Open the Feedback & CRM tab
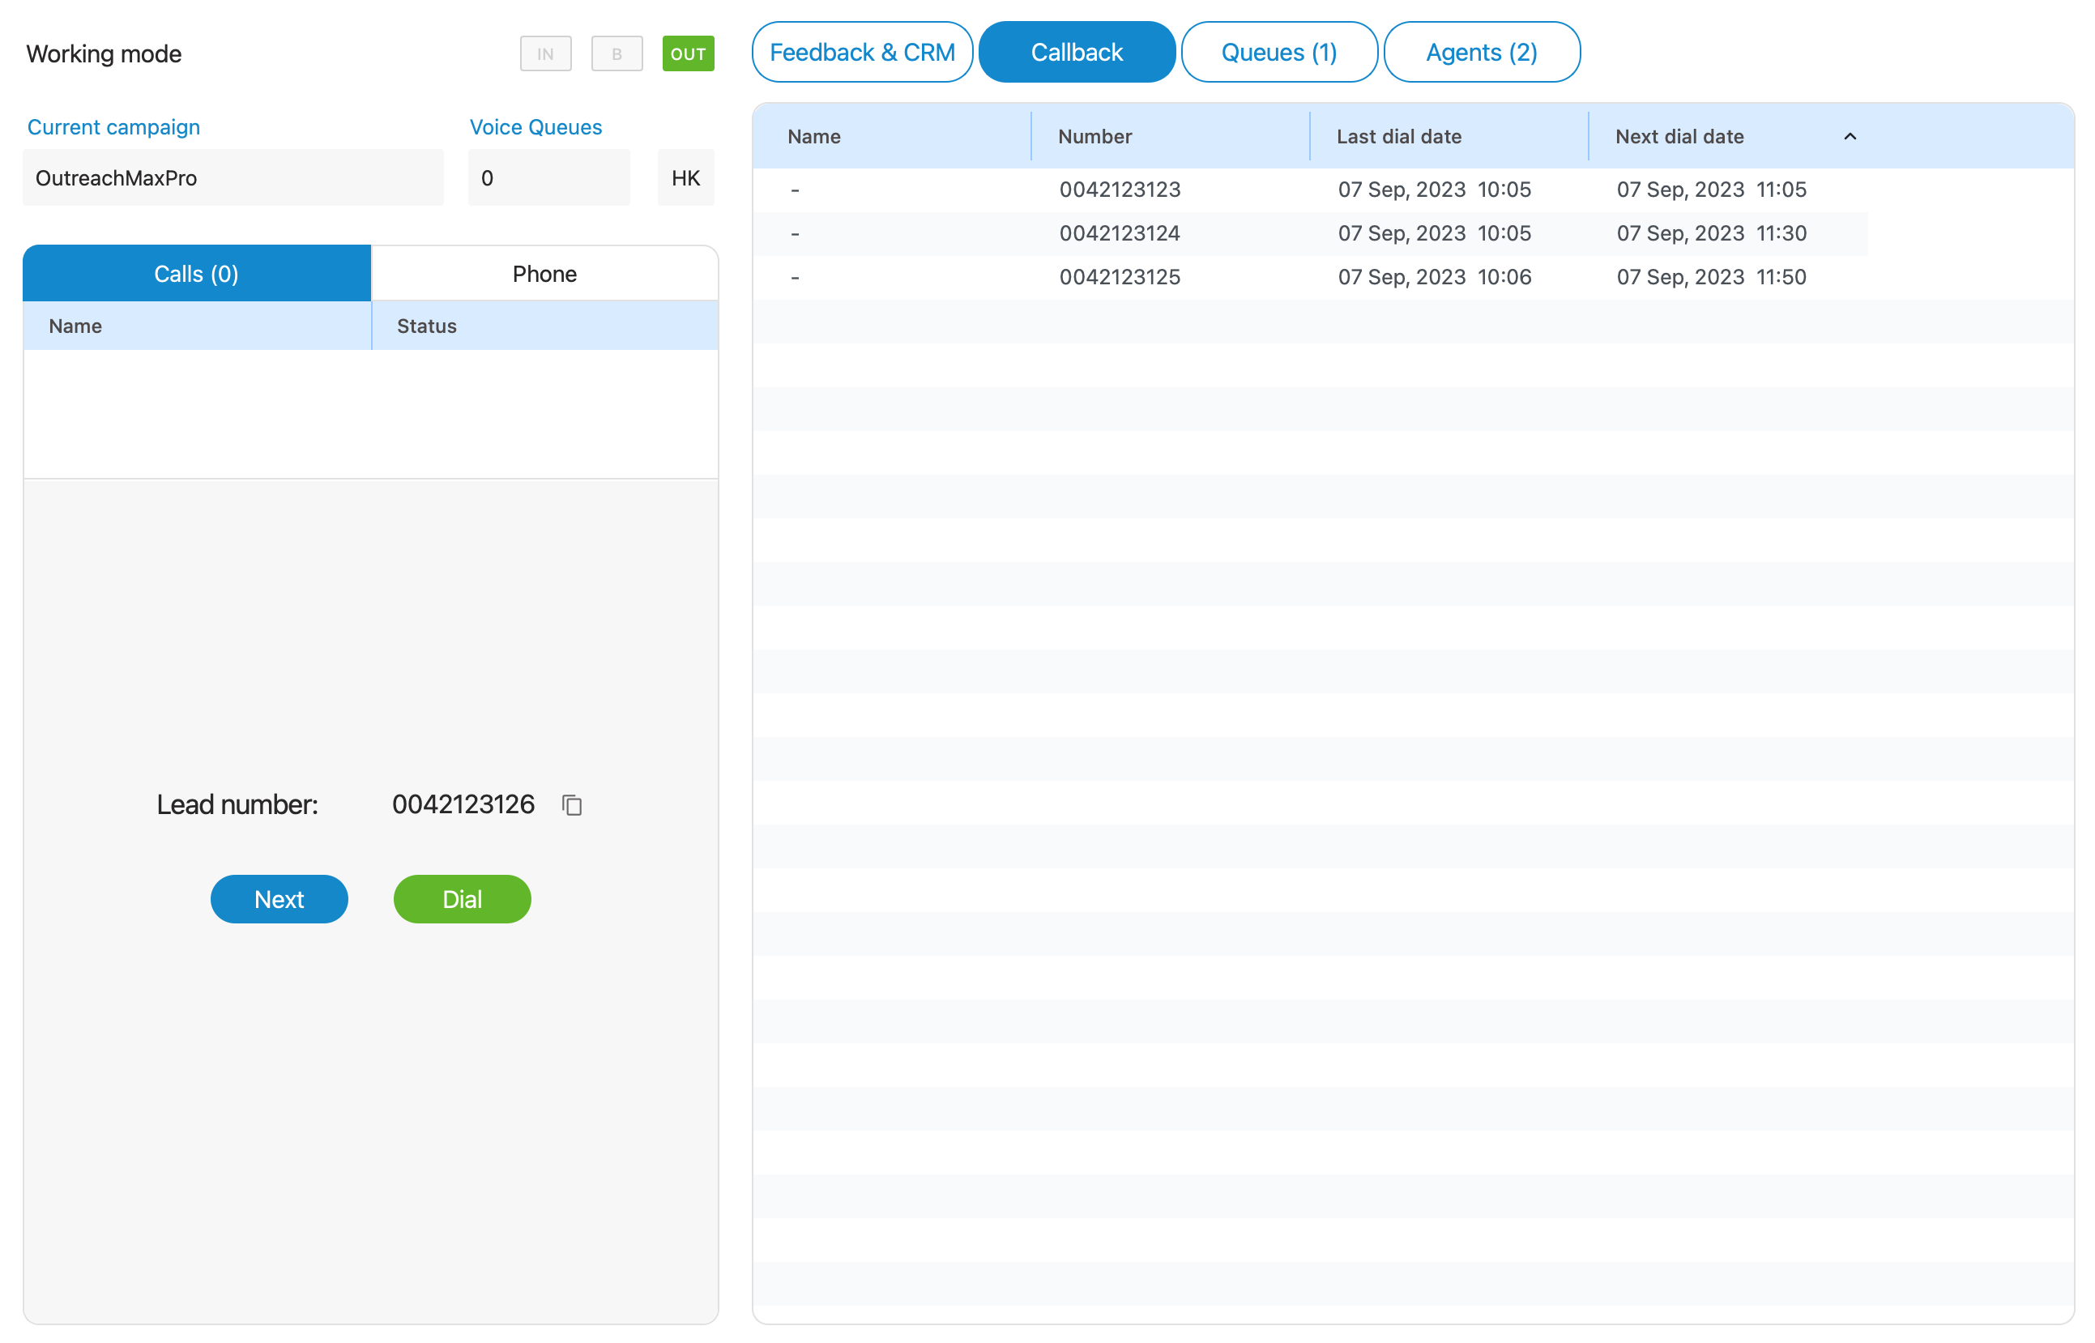The width and height of the screenshot is (2095, 1343). pos(863,53)
